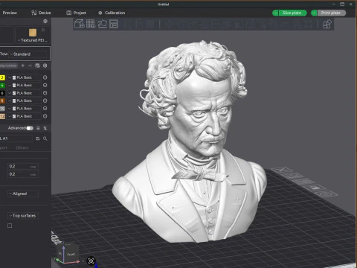Click the minus icon to remove filament
This screenshot has width=357, height=268.
(x=30, y=66)
